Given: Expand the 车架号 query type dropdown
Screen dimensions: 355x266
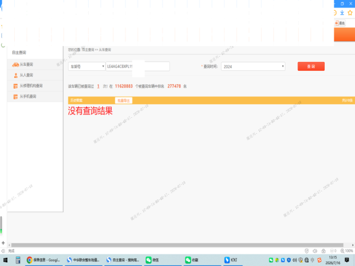Looking at the screenshot, I should tap(87, 66).
